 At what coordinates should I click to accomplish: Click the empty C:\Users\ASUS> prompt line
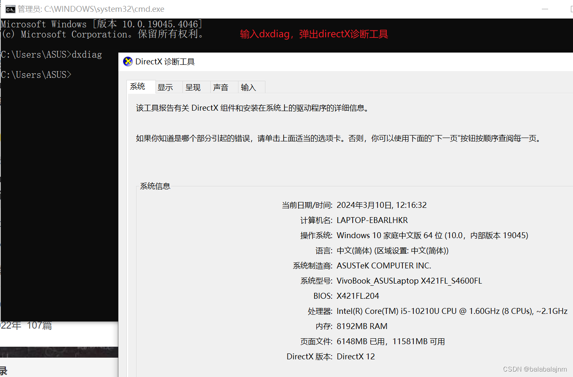[x=36, y=75]
